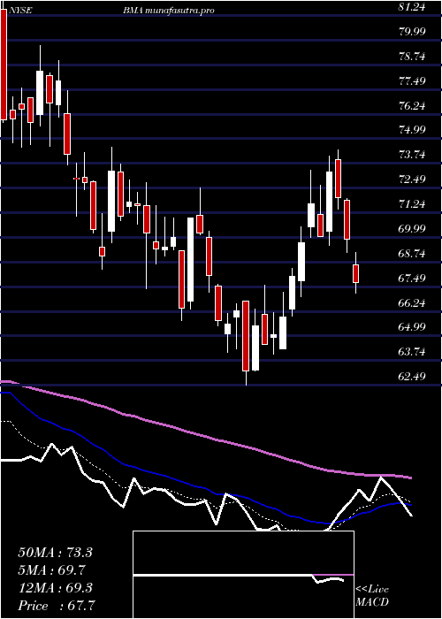
Task: Click the 69.99 price axis label
Action: click(412, 228)
